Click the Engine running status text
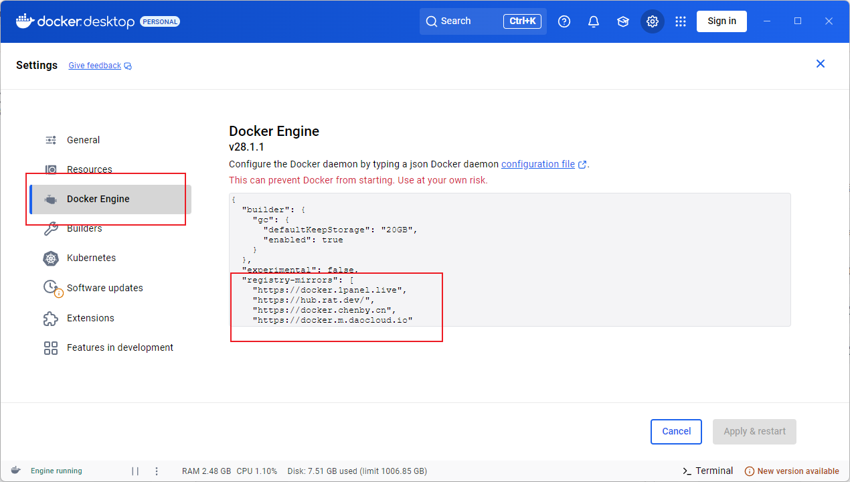 pyautogui.click(x=56, y=471)
